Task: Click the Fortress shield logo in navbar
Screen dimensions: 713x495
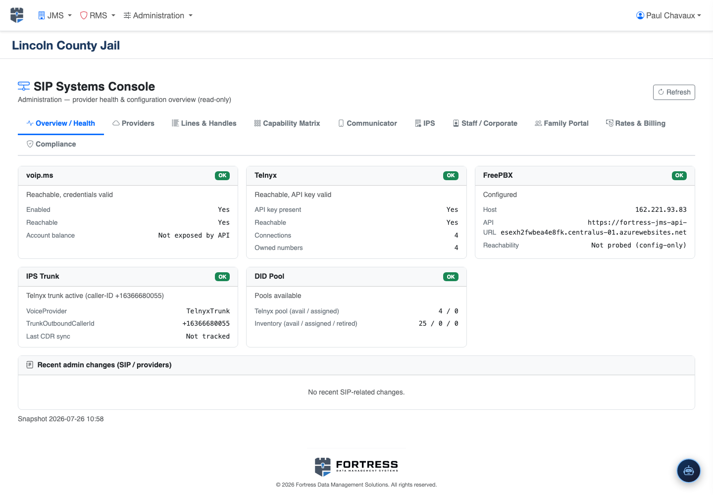Action: 17,15
